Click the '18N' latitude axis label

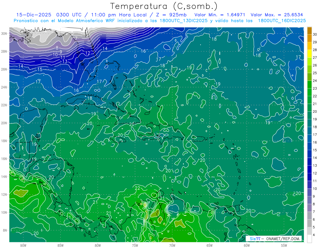(x=4, y=141)
